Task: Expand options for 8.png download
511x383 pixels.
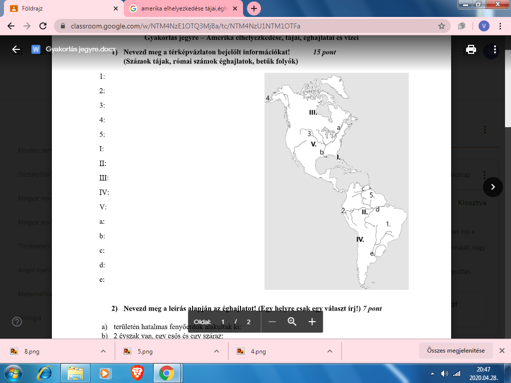Action: pyautogui.click(x=103, y=351)
